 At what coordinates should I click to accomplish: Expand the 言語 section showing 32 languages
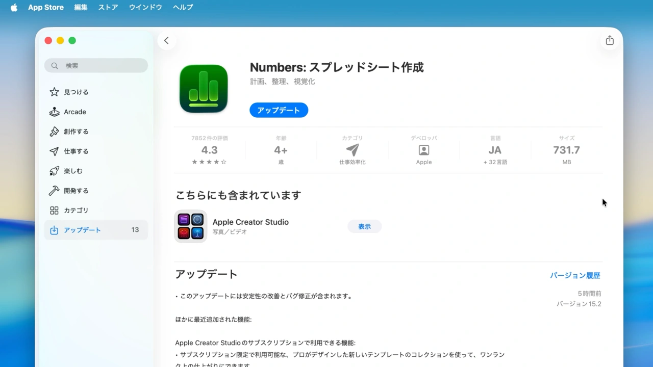(495, 150)
